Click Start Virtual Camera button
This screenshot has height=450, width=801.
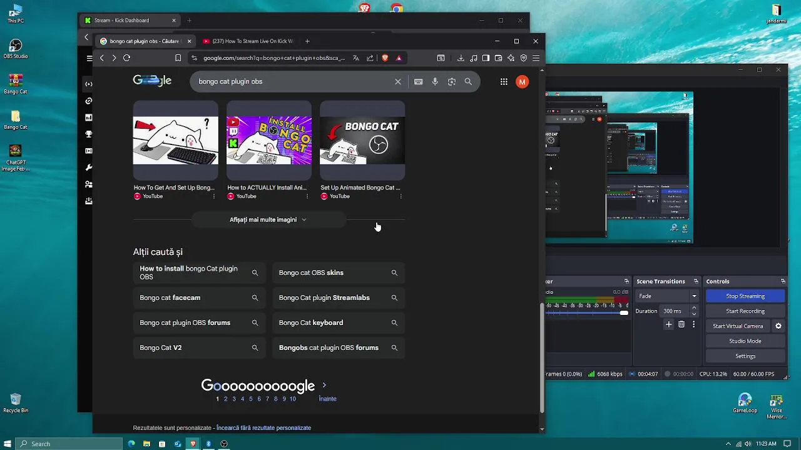pyautogui.click(x=738, y=326)
